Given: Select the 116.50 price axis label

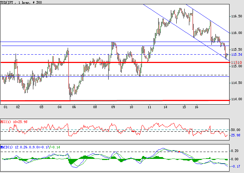Looking at the screenshot, I should pyautogui.click(x=236, y=16).
